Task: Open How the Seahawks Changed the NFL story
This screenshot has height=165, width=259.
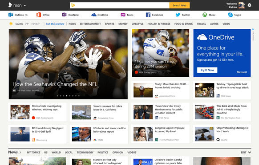Action: [68, 64]
